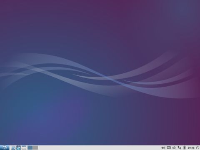This screenshot has width=200, height=150.
Task: Launch the file manager from the panel
Action: 13,148
